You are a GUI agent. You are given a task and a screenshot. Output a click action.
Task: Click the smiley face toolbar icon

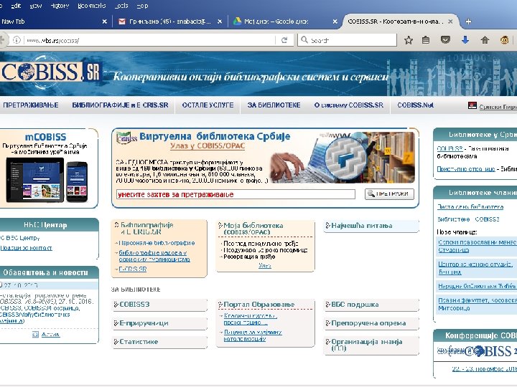pos(505,40)
